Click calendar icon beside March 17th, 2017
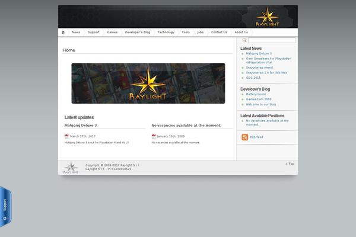356x237 pixels. click(x=66, y=136)
